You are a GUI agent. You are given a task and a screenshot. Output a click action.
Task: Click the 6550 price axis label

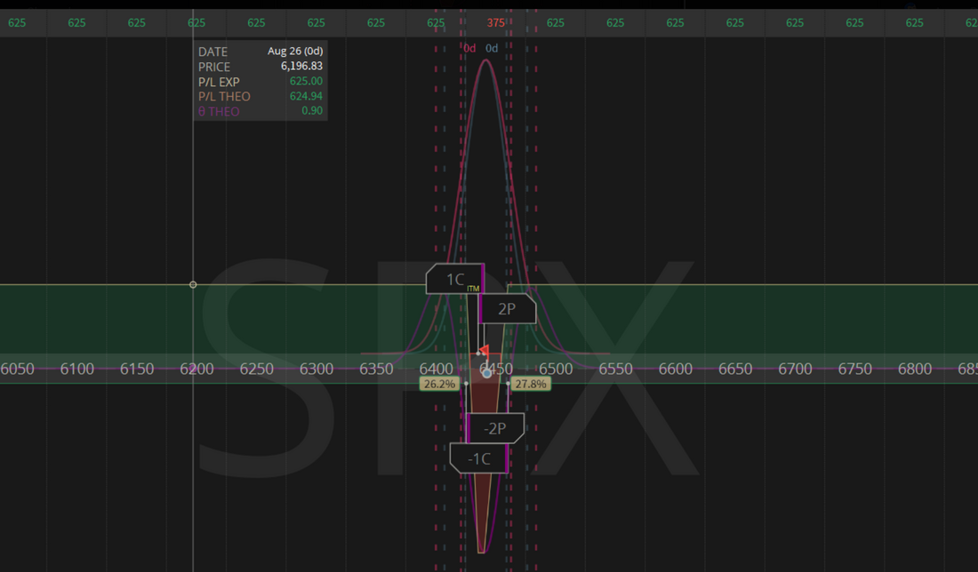(615, 369)
